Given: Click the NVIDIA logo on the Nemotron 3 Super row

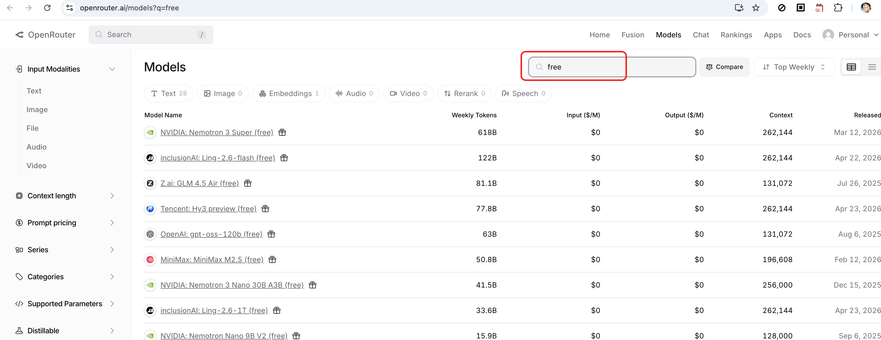Looking at the screenshot, I should 150,132.
